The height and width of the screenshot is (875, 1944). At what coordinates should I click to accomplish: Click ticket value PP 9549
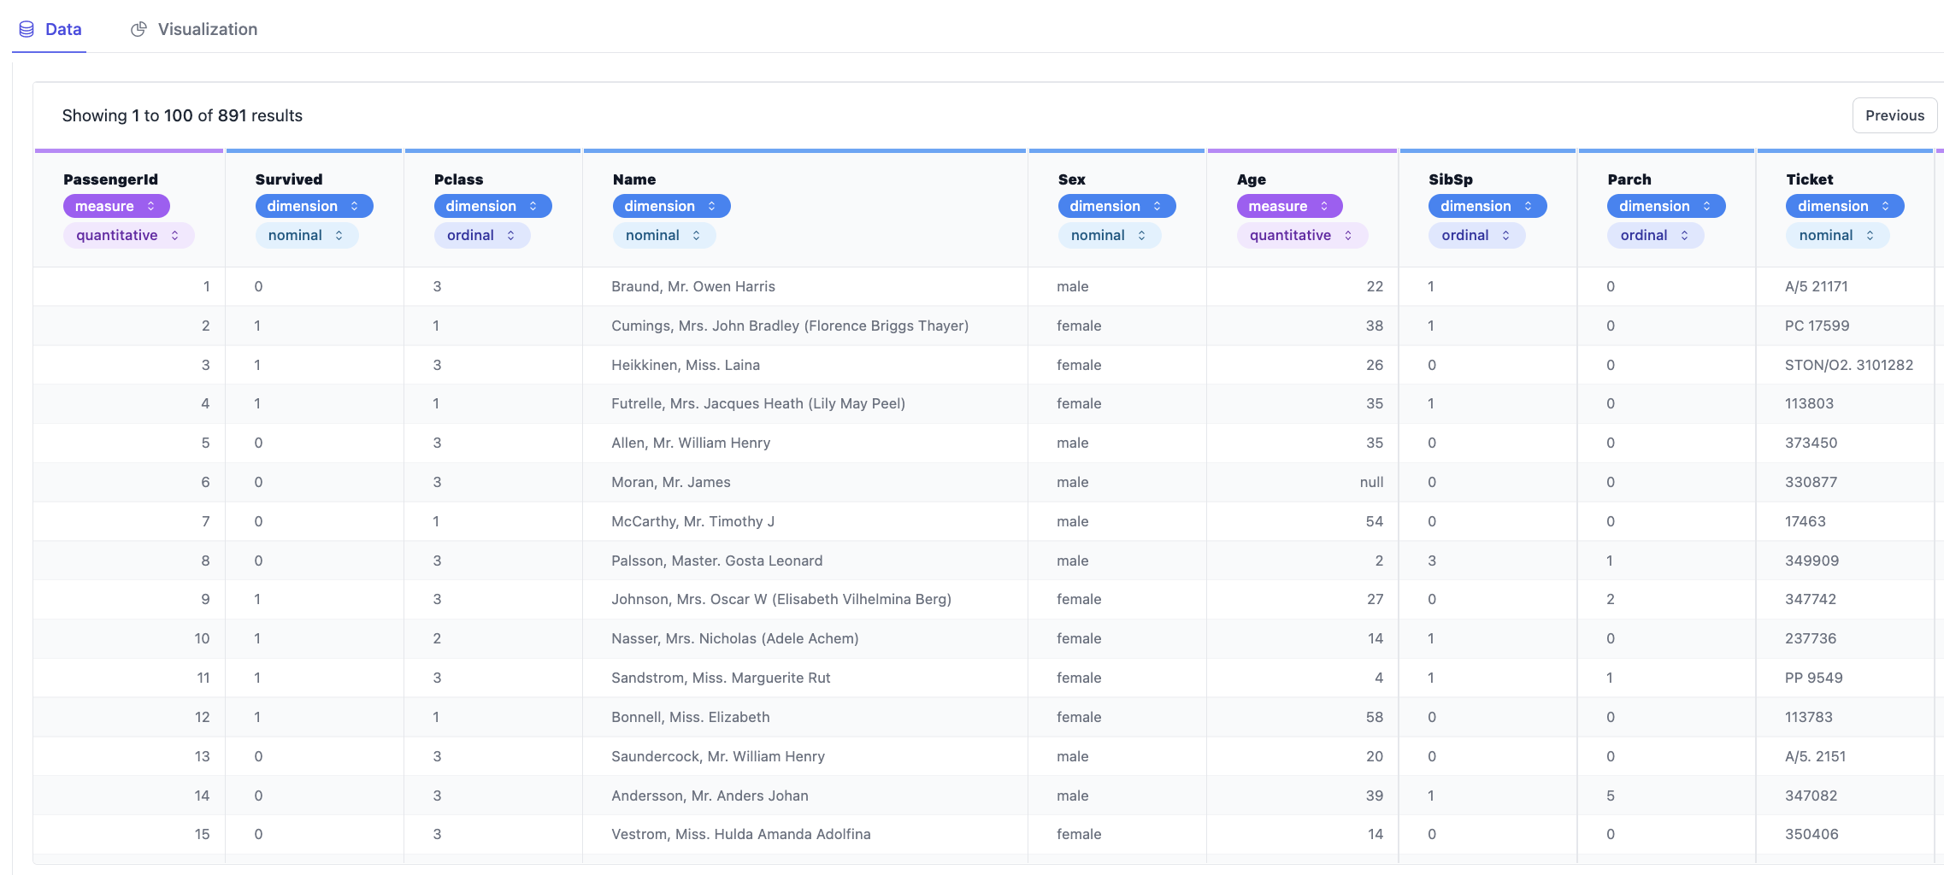[1814, 678]
